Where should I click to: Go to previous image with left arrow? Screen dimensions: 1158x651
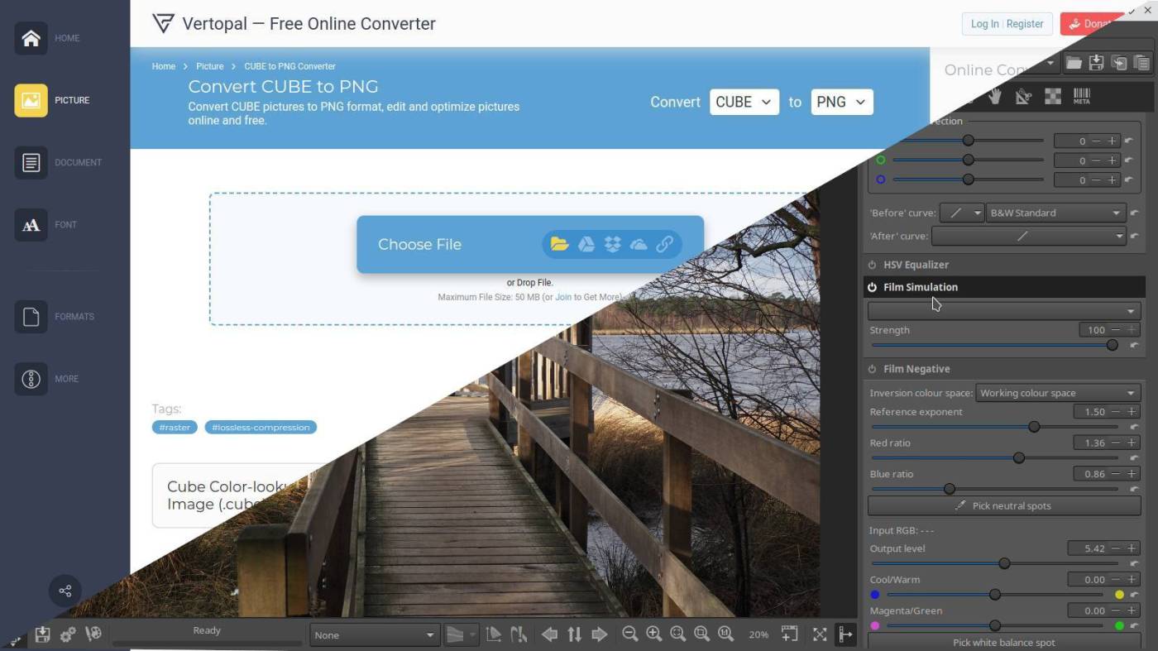point(549,634)
